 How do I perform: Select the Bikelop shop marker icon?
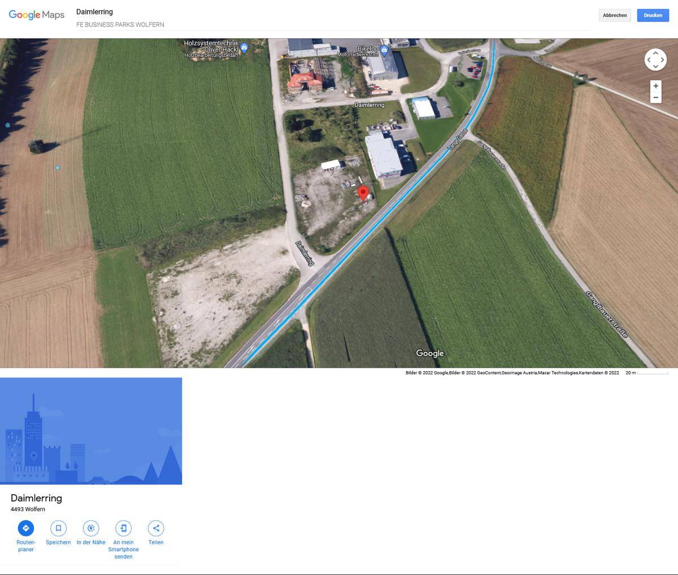coord(384,51)
